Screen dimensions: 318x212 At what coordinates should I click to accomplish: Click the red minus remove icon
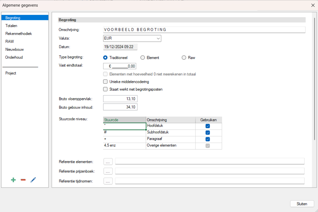click(23, 180)
